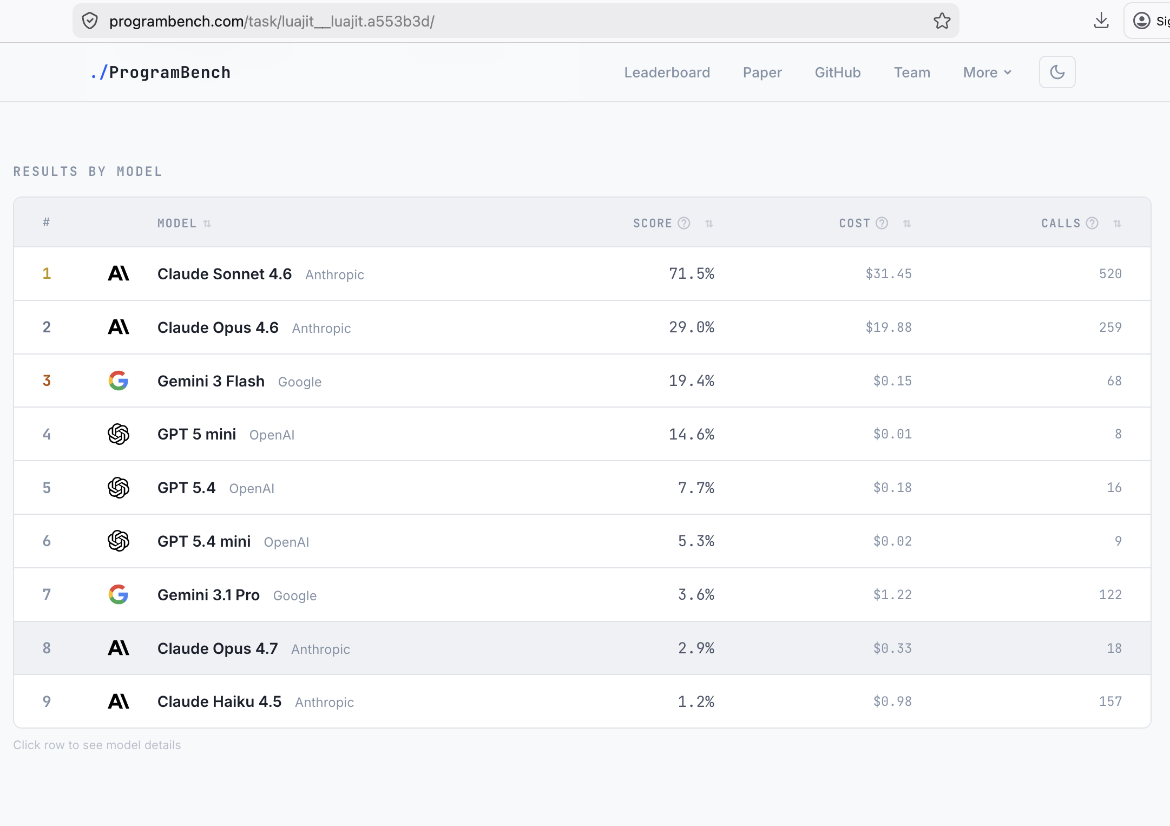Viewport: 1170px width, 826px height.
Task: Open Claude Haiku 4.5 model details
Action: click(x=219, y=702)
